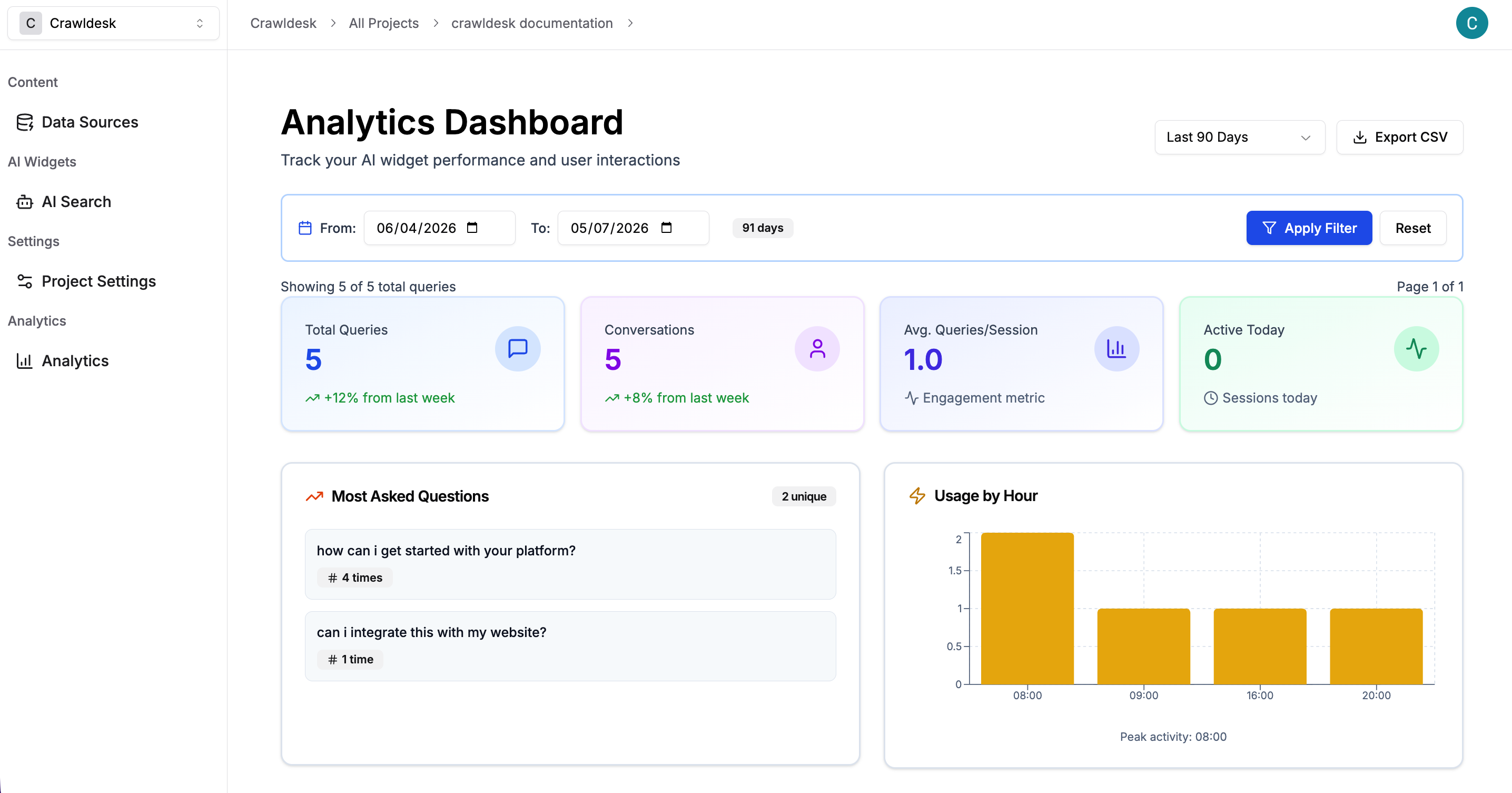The image size is (1512, 793).
Task: Click the To date field
Action: point(633,228)
